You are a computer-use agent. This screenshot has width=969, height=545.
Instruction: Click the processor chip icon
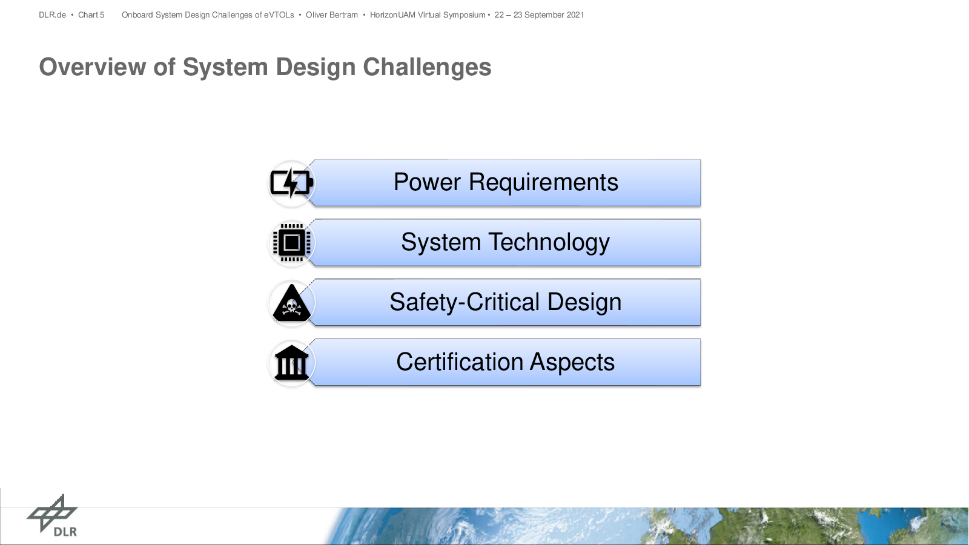click(x=291, y=243)
